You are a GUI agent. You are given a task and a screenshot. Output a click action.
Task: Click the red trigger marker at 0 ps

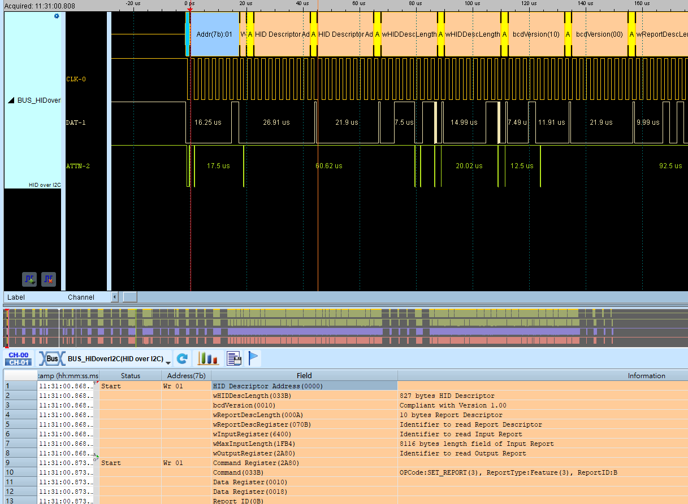[190, 9]
